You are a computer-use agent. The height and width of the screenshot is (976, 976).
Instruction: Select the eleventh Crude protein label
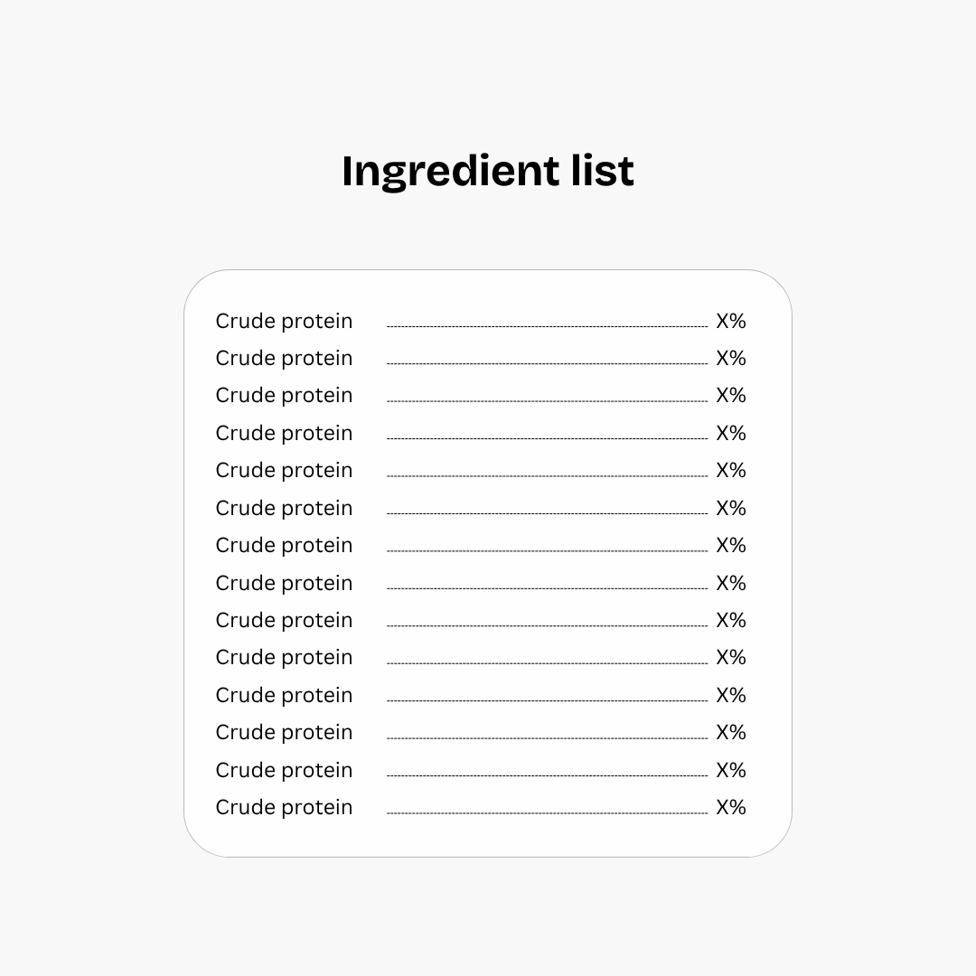point(284,695)
